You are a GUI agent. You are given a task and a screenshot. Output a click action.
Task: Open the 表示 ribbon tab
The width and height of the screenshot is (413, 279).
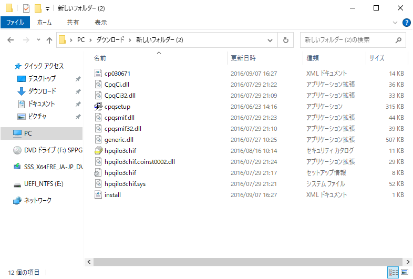coord(100,23)
